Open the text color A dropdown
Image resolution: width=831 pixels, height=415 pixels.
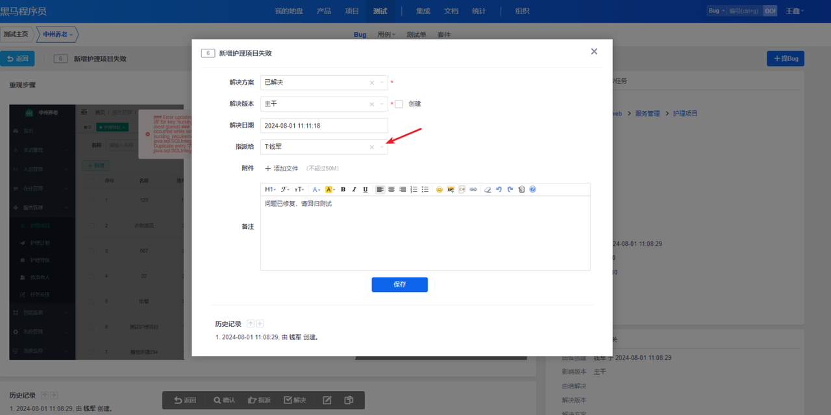pyautogui.click(x=316, y=189)
